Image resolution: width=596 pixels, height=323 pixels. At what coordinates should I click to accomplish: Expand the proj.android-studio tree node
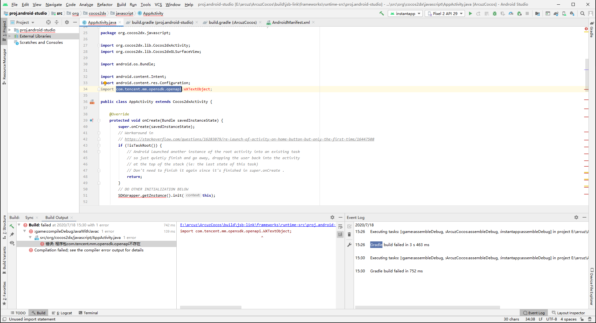[10, 30]
